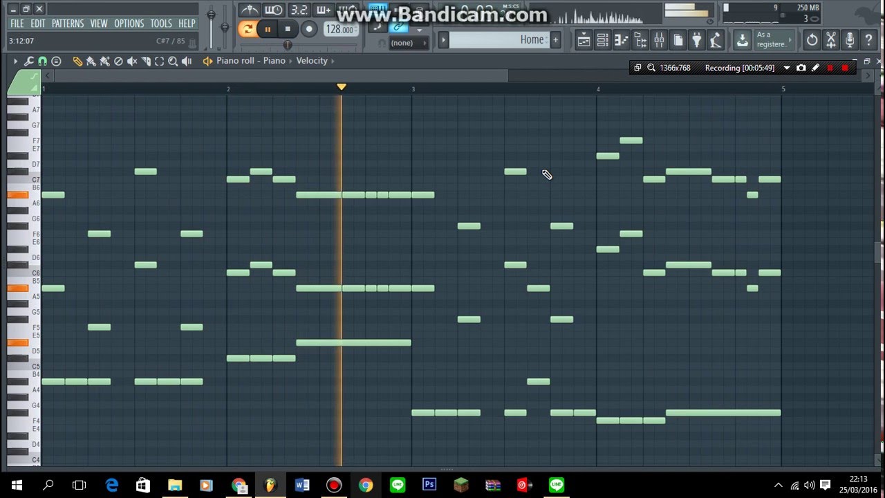Screen dimensions: 885x498
Task: Show hidden system tray icons chevron
Action: [x=779, y=486]
